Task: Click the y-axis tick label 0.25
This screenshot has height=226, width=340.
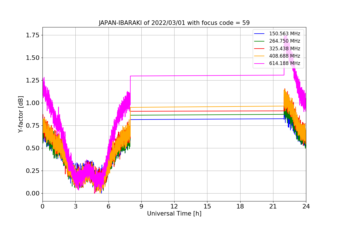Action: pos(33,171)
